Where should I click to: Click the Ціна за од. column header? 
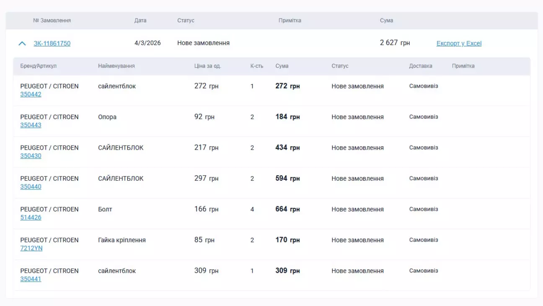(207, 66)
